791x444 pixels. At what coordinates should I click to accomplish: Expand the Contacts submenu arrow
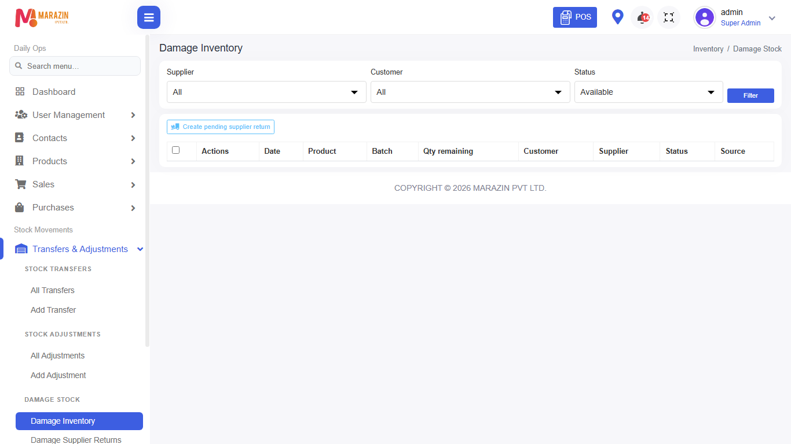pos(133,138)
